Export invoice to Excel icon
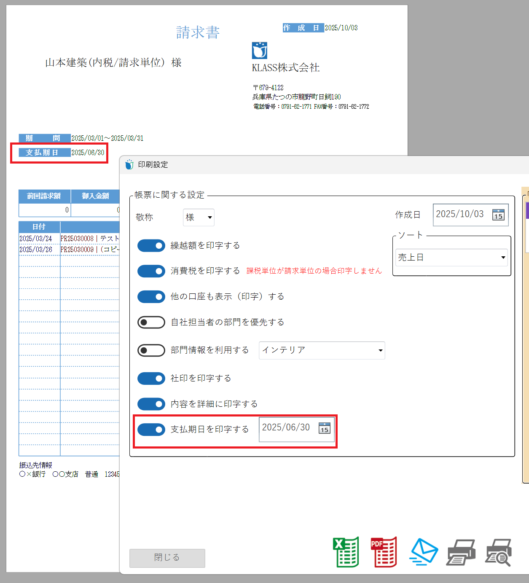Viewport: 529px width, 583px height. pos(346,552)
